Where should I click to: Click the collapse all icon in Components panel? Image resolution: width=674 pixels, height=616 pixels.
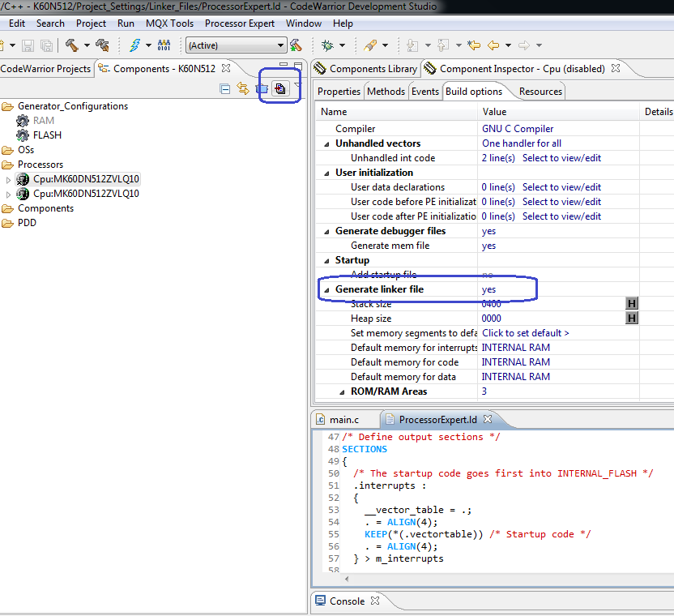225,89
